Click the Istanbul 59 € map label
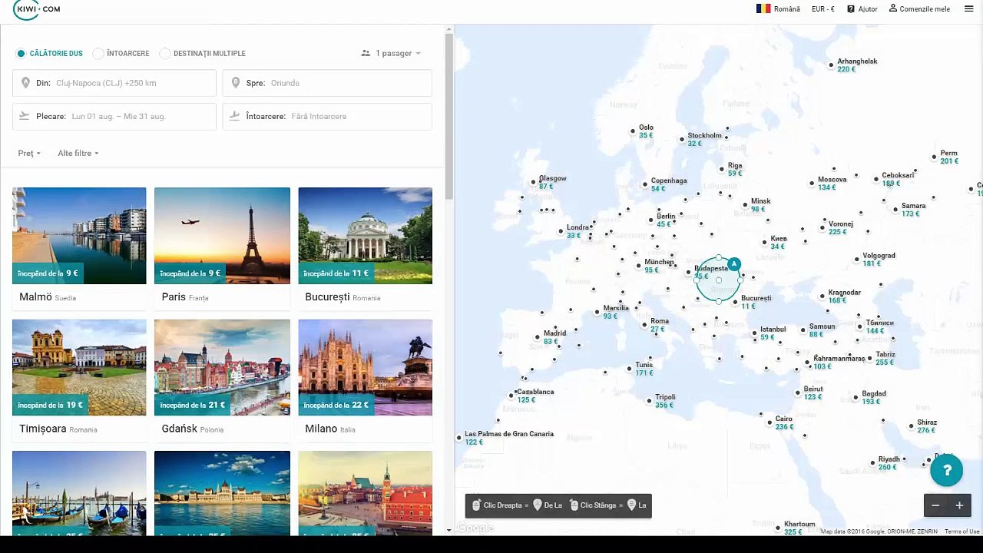This screenshot has height=553, width=983. (773, 333)
